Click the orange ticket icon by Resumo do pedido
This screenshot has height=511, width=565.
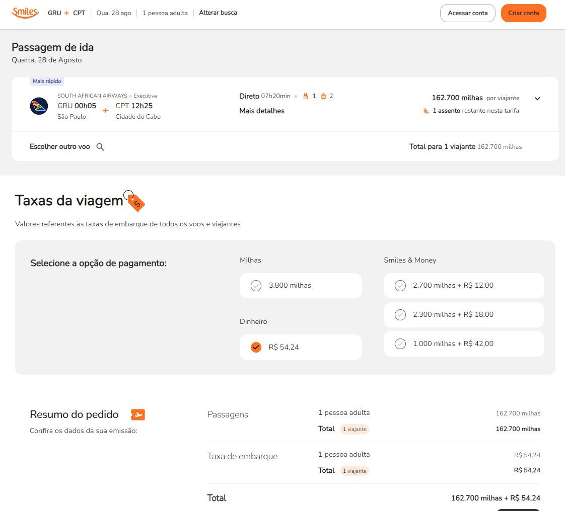coord(137,414)
